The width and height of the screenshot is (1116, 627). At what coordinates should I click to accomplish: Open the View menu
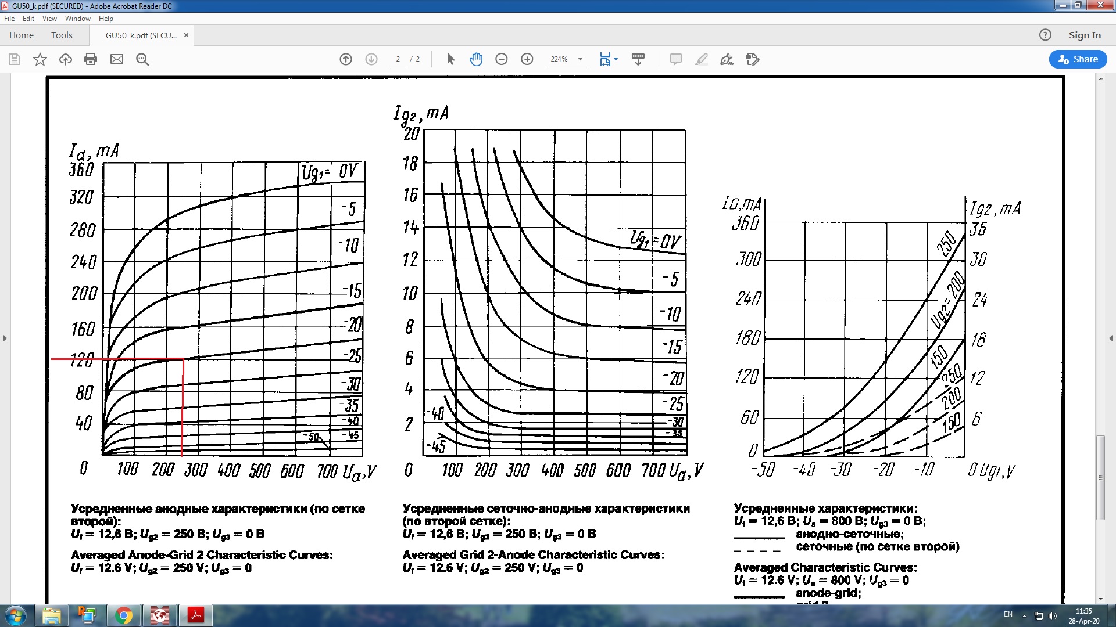(49, 19)
